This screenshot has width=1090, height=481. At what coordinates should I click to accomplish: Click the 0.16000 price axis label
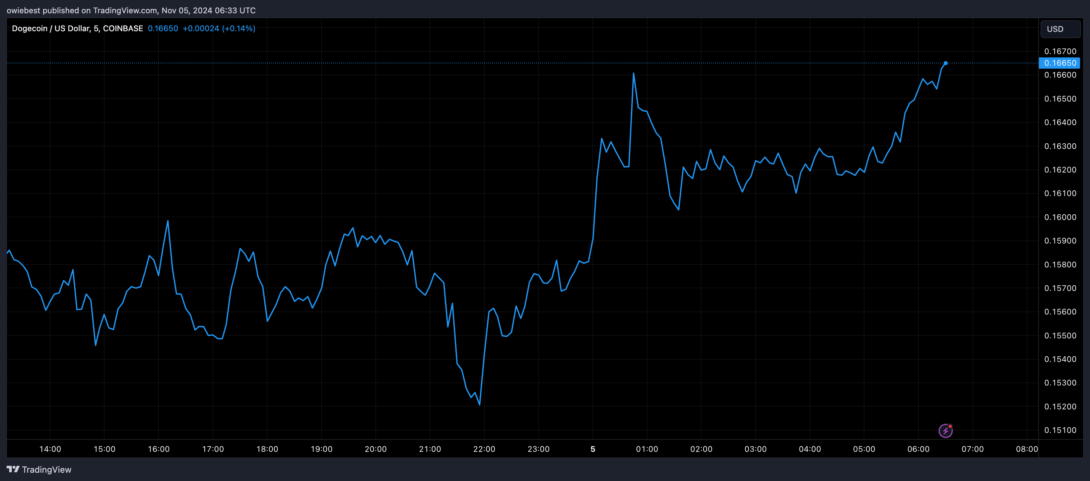[x=1060, y=217]
